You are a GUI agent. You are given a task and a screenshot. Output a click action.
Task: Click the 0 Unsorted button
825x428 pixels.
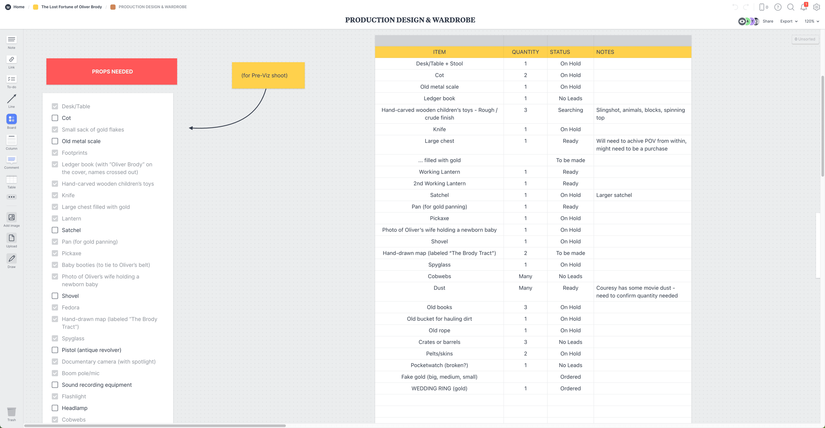[805, 39]
